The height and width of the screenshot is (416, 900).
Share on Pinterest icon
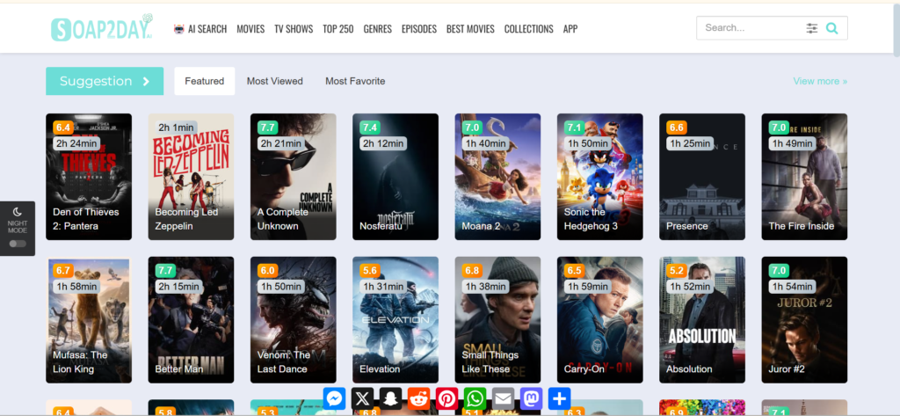446,398
